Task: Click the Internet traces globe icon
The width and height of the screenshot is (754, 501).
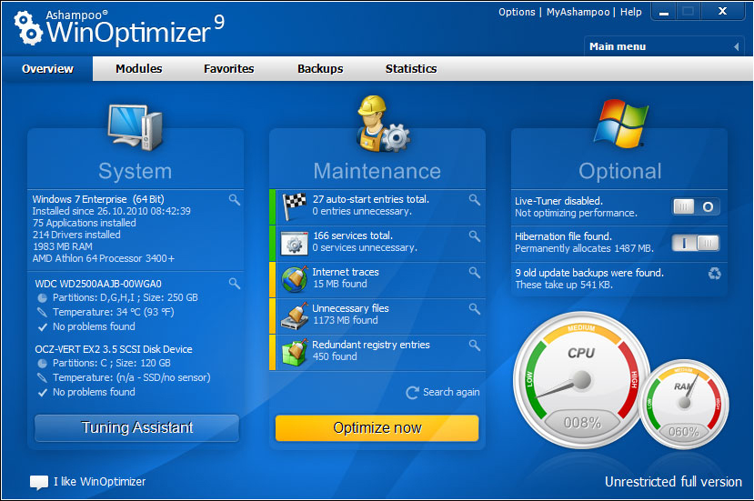Action: tap(294, 278)
